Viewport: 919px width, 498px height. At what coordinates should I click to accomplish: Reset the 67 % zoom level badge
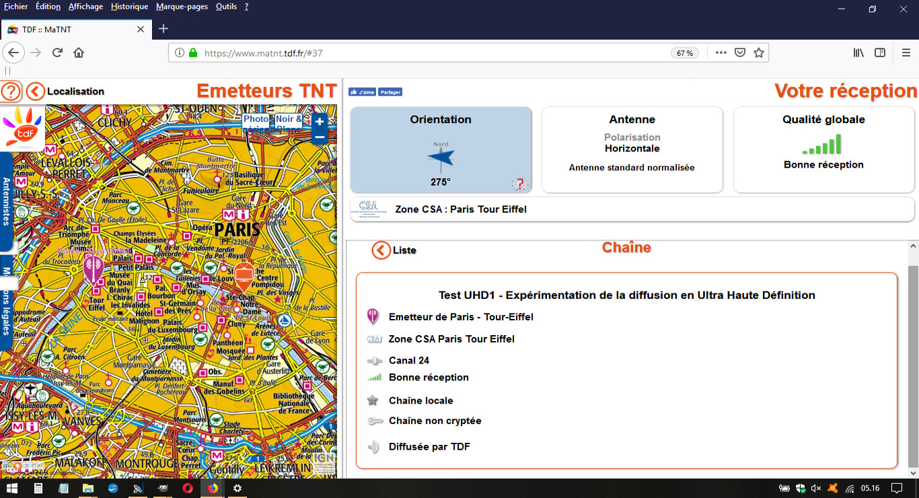pos(685,53)
